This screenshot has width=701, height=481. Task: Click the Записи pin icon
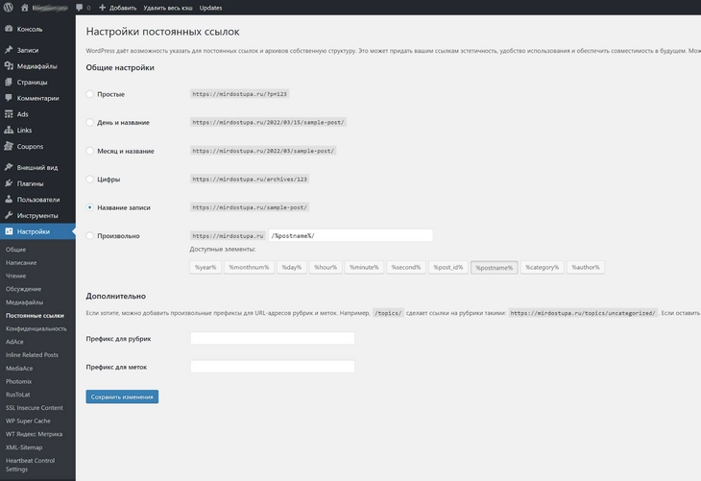click(x=9, y=50)
